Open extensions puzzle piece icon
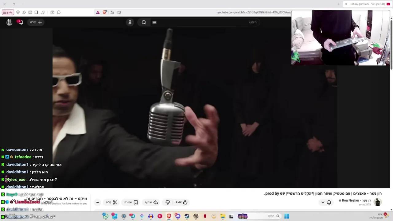 click(x=59, y=12)
